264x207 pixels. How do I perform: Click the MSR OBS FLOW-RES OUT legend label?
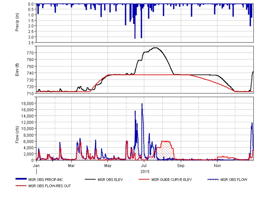pos(49,186)
